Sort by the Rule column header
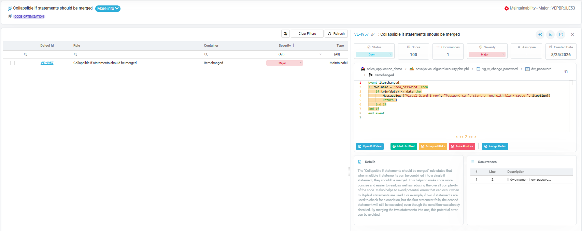Image resolution: width=582 pixels, height=231 pixels. point(77,46)
